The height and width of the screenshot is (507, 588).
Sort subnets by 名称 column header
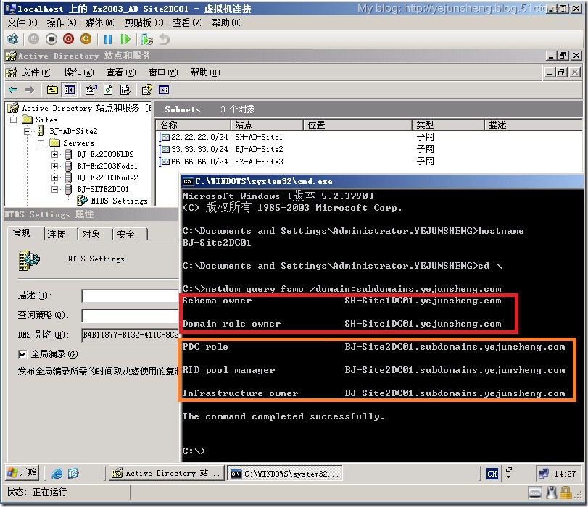193,125
